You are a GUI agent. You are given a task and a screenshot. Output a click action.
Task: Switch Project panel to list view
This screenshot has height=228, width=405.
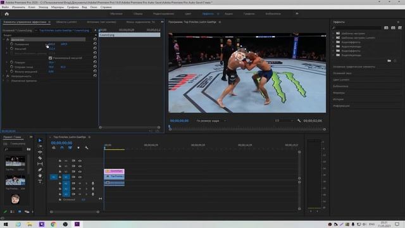(13, 212)
